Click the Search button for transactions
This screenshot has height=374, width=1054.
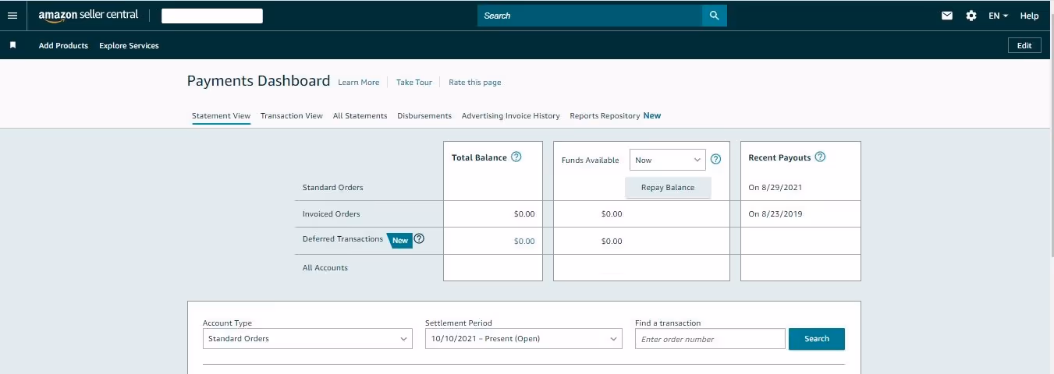(817, 339)
